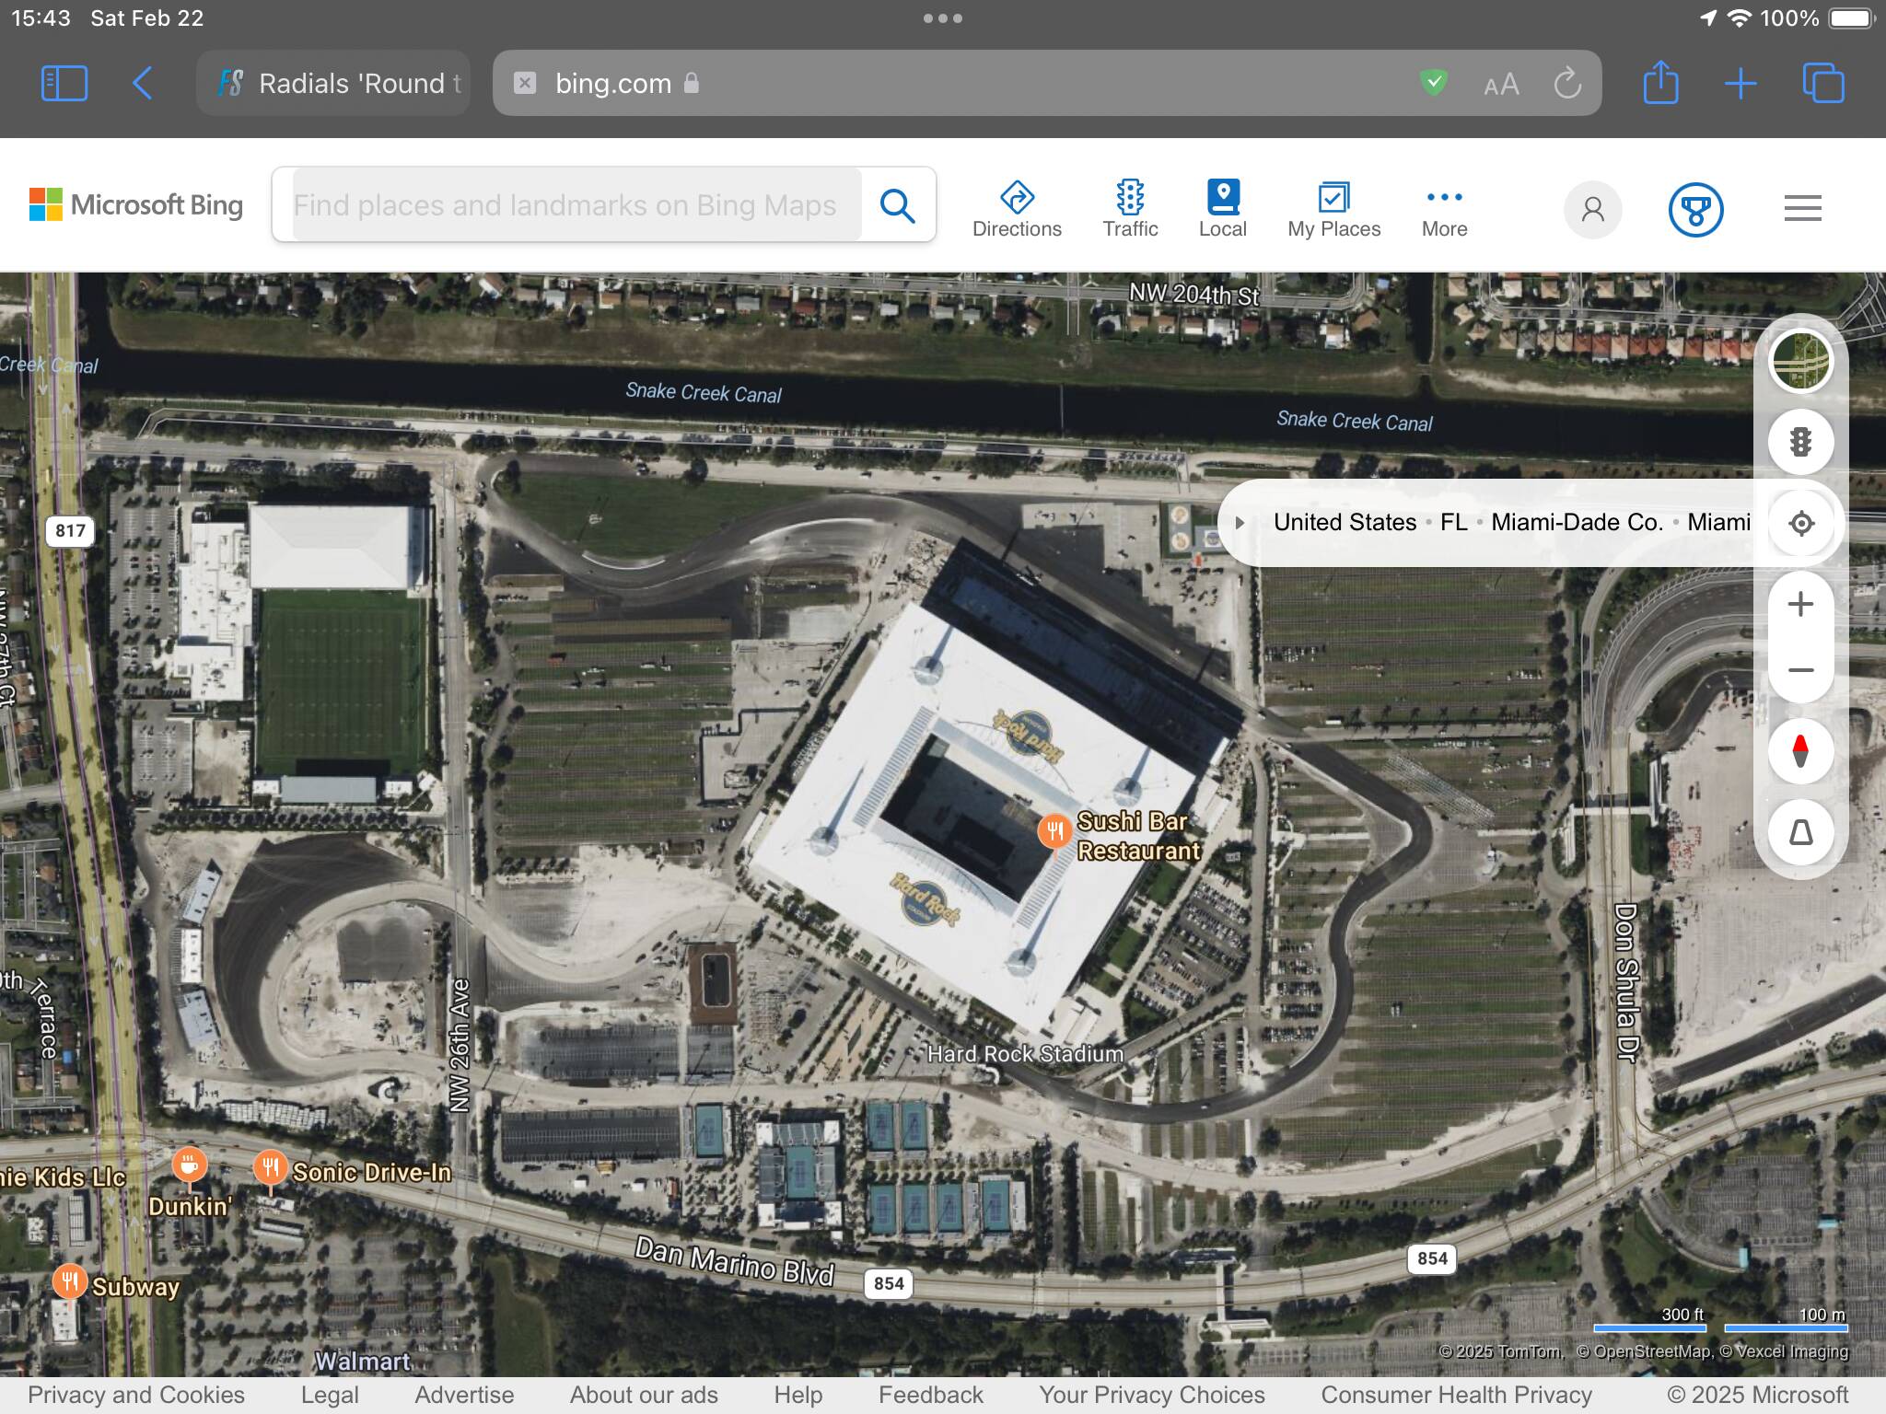Open My Places saved list
Viewport: 1886px width, 1414px height.
[1333, 209]
